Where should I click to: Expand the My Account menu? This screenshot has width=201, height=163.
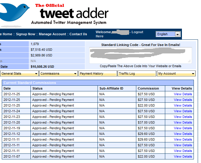pos(176,73)
